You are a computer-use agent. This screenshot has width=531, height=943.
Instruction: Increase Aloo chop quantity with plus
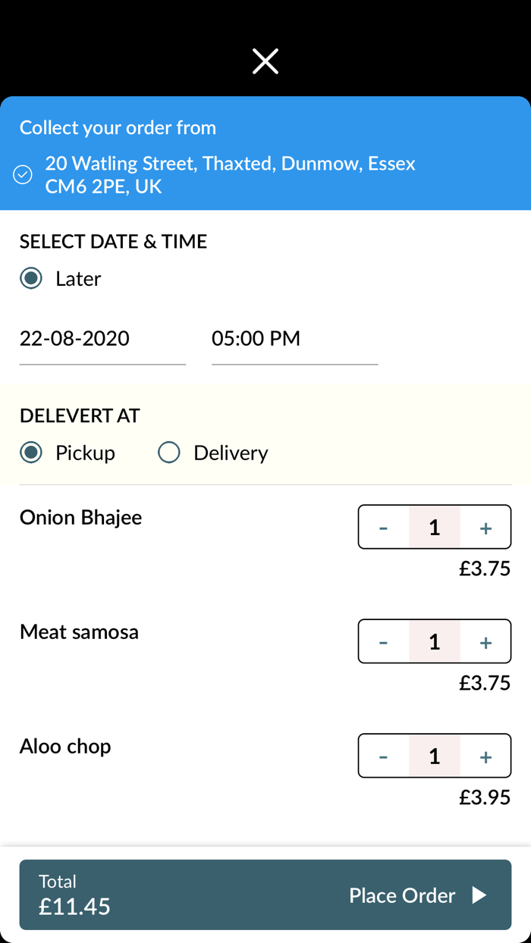[x=485, y=757]
